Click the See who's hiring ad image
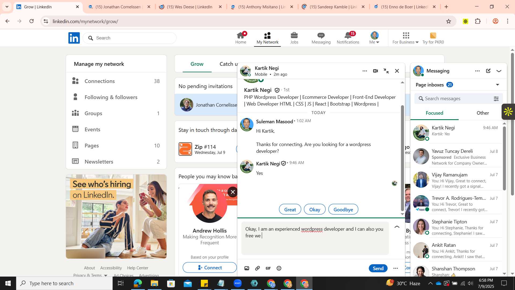This screenshot has height=290, width=515. point(116,216)
